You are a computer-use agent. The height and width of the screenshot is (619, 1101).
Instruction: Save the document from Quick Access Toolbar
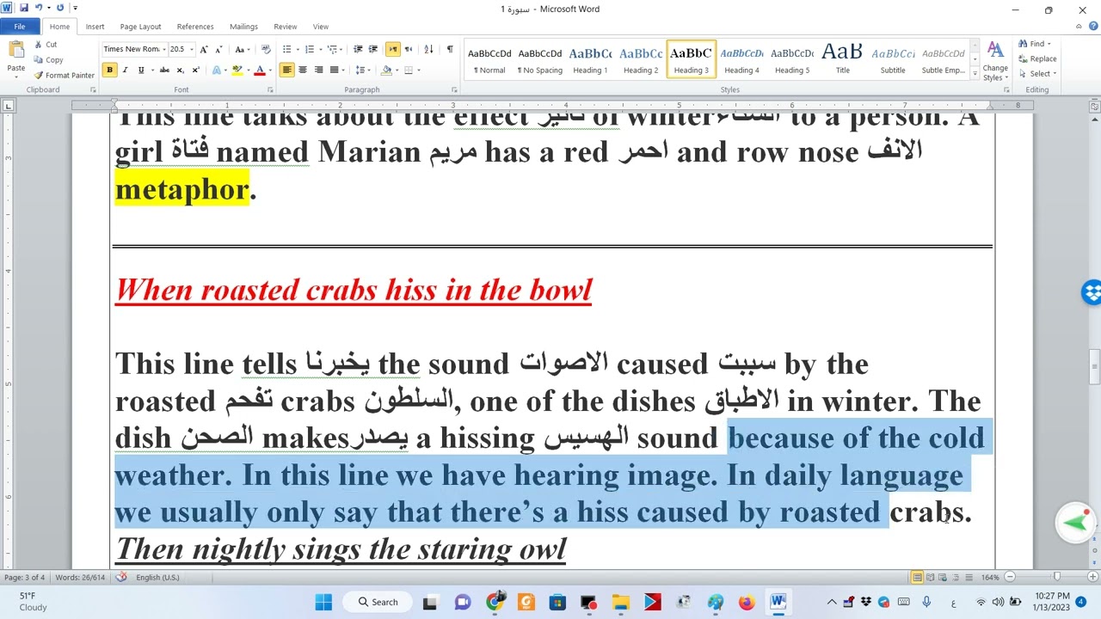click(x=24, y=8)
